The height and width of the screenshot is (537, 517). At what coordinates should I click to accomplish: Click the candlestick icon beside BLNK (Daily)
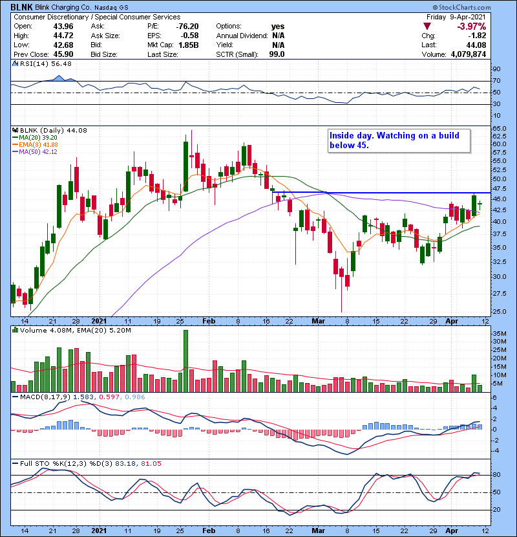click(x=16, y=131)
